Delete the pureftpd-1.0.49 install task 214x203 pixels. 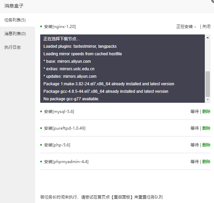pyautogui.click(x=206, y=128)
